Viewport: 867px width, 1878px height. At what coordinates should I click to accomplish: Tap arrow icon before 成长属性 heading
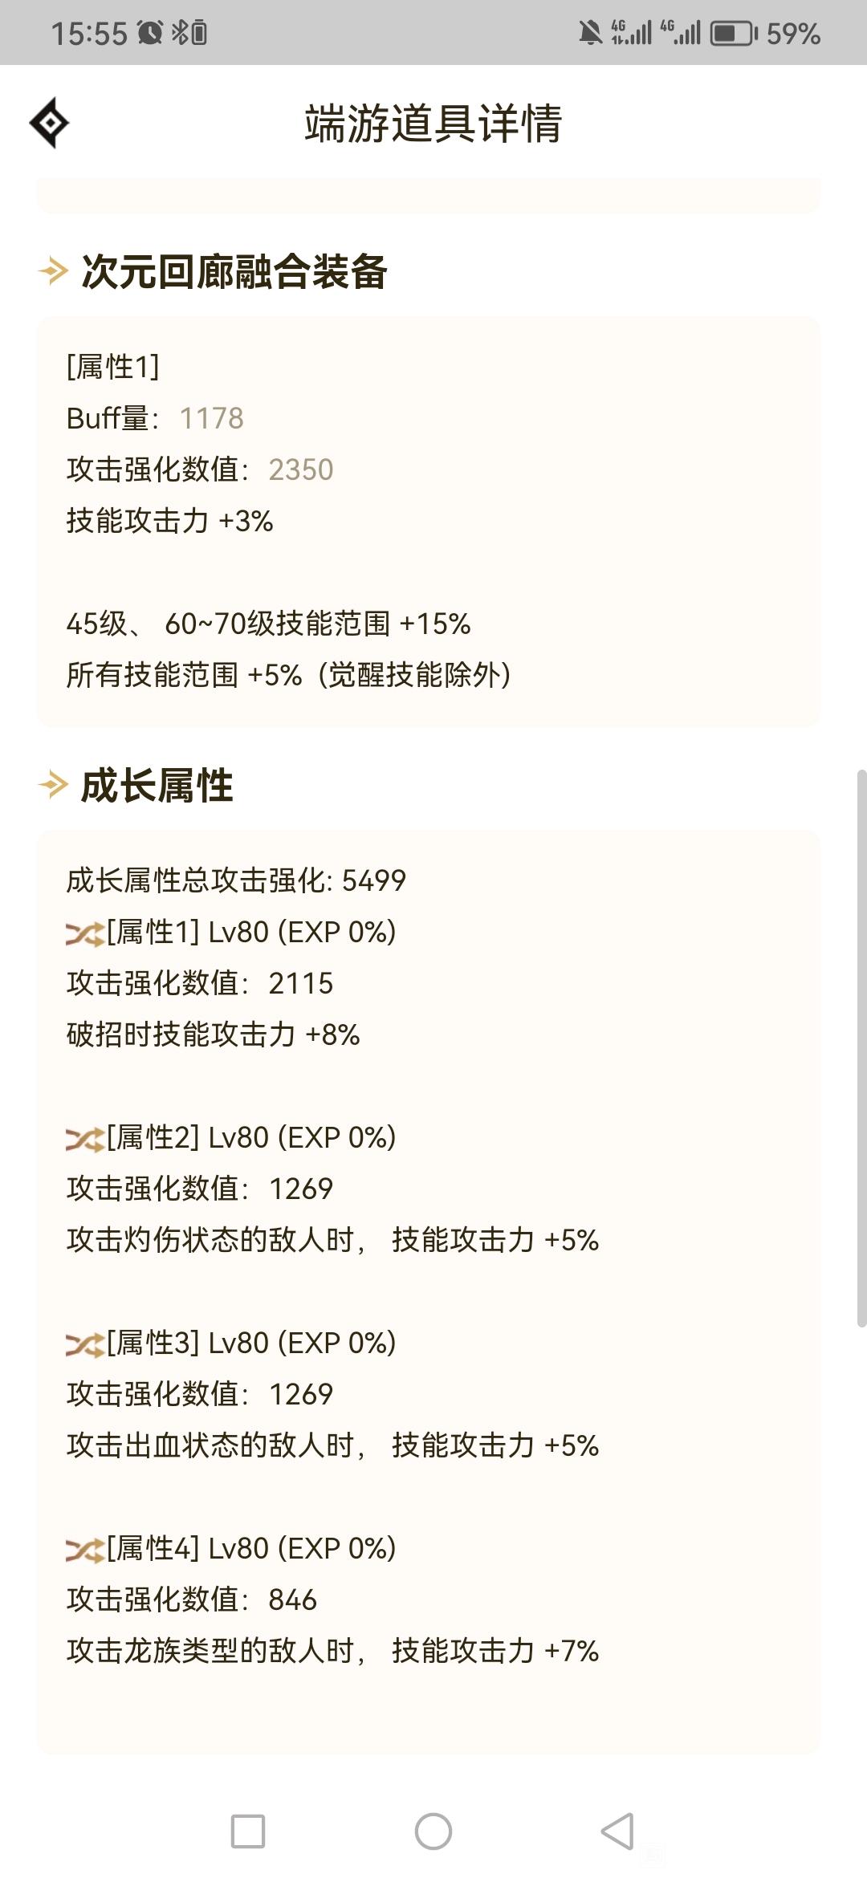point(54,785)
